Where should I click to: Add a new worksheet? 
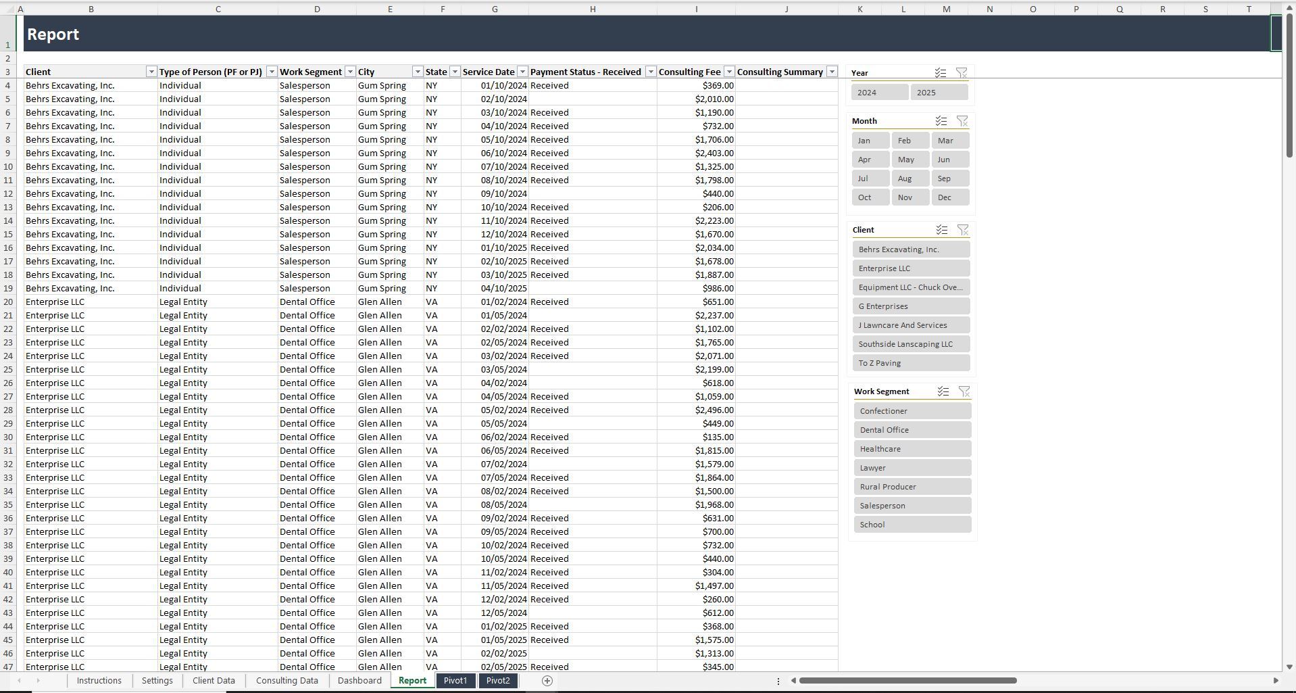pos(547,681)
